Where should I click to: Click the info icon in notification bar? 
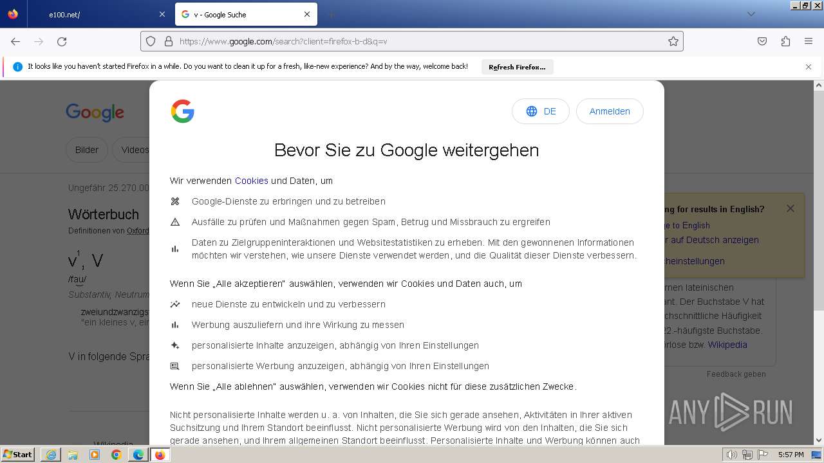(x=17, y=67)
